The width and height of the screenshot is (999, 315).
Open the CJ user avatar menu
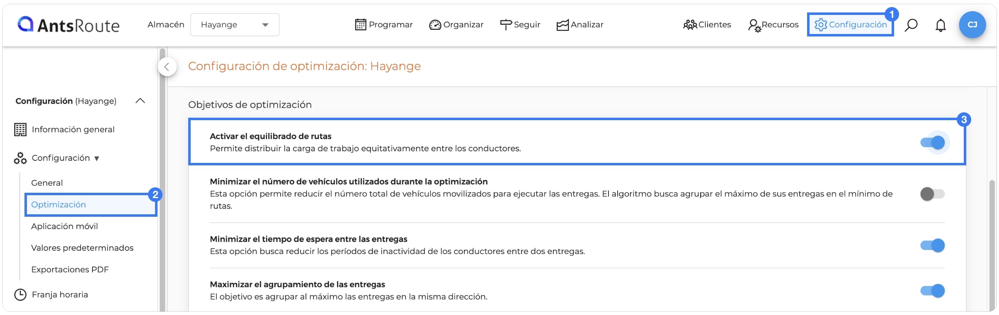click(x=972, y=25)
